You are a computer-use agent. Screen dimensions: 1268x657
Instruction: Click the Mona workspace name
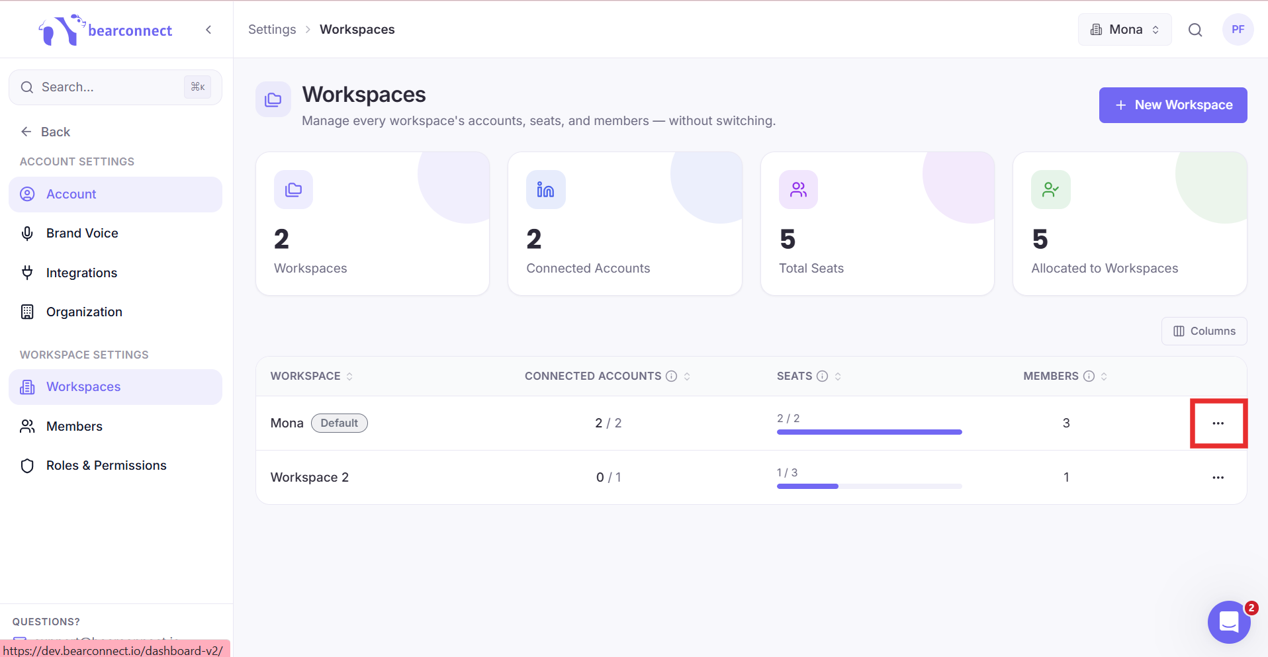pyautogui.click(x=287, y=423)
